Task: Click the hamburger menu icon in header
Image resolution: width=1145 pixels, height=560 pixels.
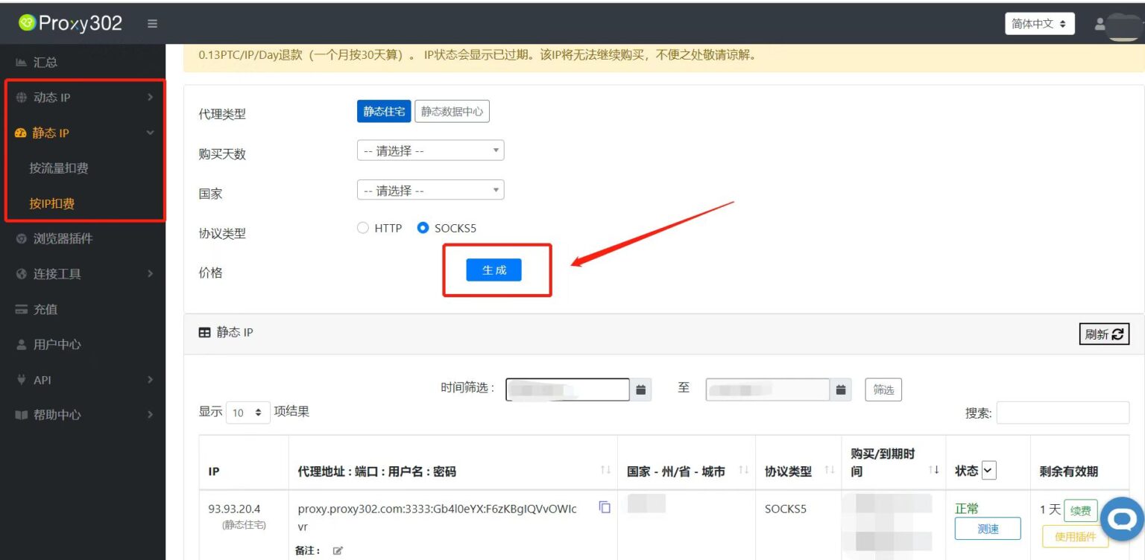Action: click(152, 24)
